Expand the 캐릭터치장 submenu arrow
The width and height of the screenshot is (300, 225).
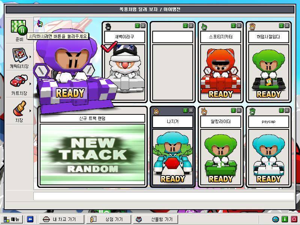tap(30, 57)
